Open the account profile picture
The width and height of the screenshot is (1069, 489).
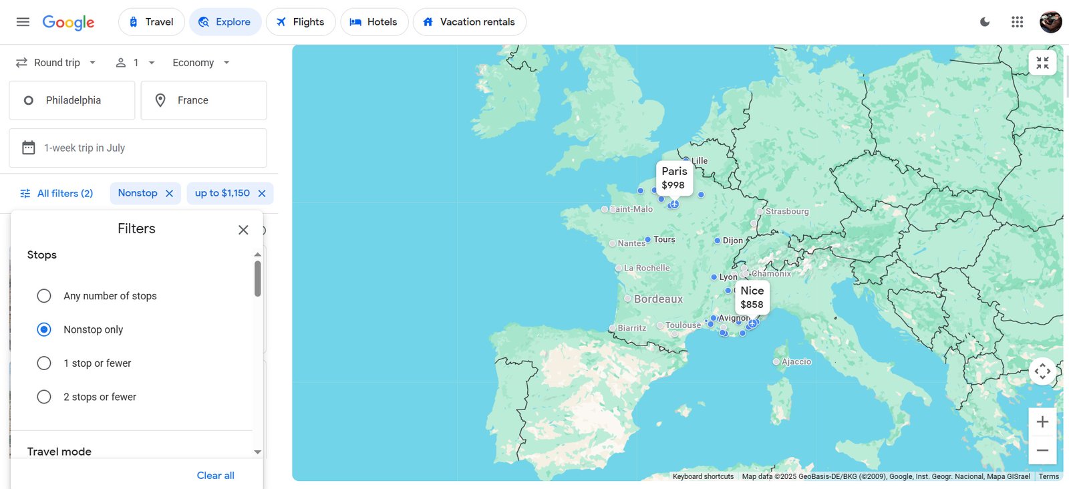click(1051, 22)
